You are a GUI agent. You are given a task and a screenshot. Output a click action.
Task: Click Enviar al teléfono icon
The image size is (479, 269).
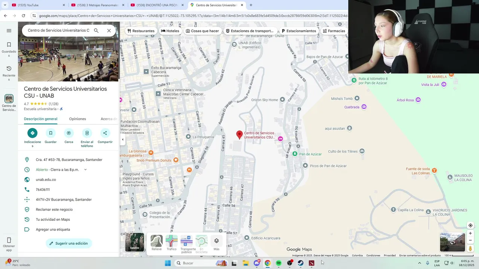click(x=87, y=133)
